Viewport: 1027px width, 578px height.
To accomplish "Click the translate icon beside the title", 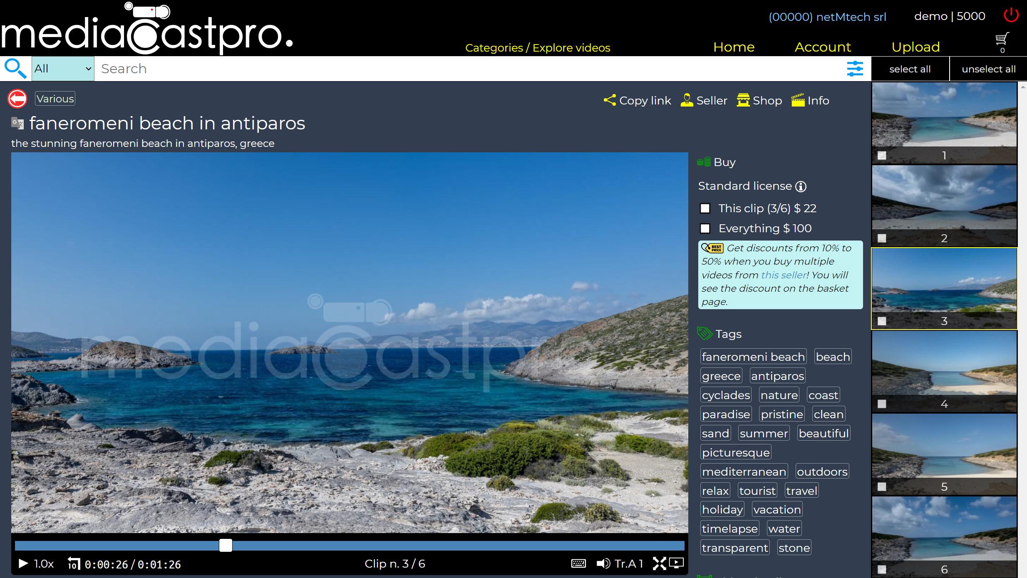I will 17,123.
